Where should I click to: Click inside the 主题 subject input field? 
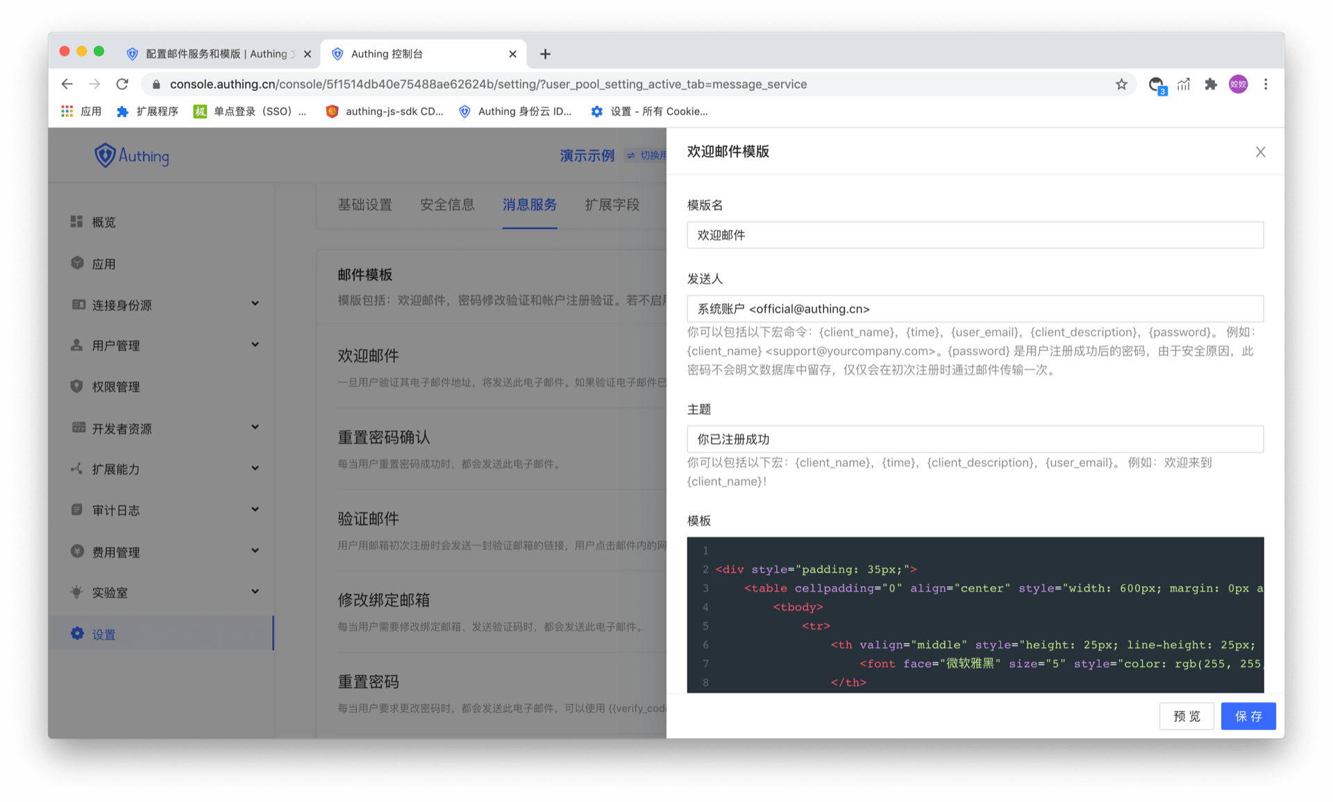tap(975, 438)
